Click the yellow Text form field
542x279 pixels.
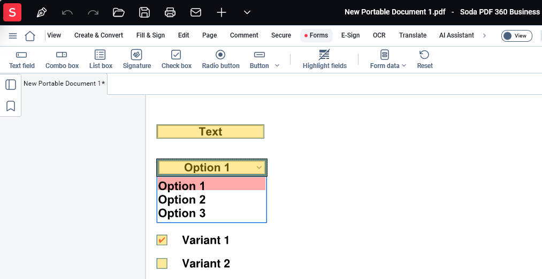[x=210, y=132]
